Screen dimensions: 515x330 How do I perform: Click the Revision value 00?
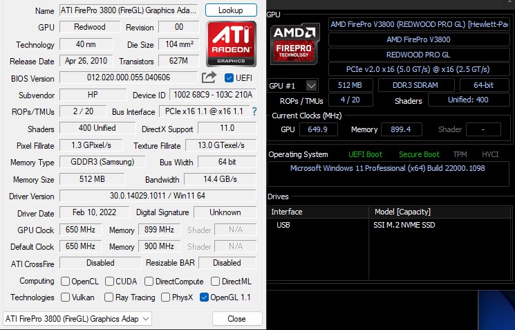point(178,27)
